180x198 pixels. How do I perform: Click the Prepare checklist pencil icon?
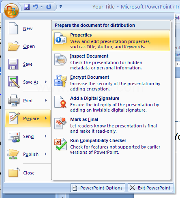14,118
